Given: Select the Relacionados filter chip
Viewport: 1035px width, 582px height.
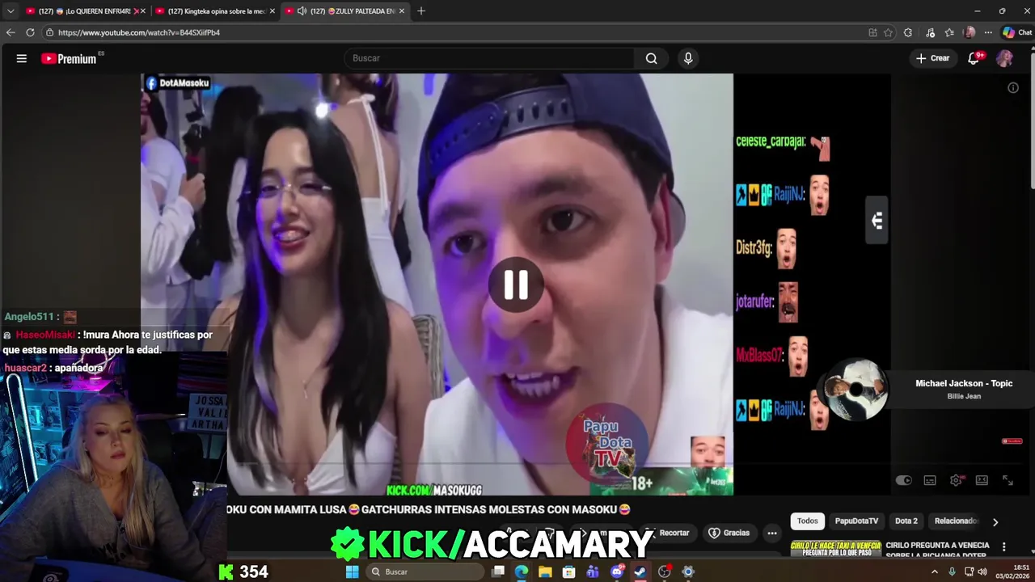Looking at the screenshot, I should point(956,521).
